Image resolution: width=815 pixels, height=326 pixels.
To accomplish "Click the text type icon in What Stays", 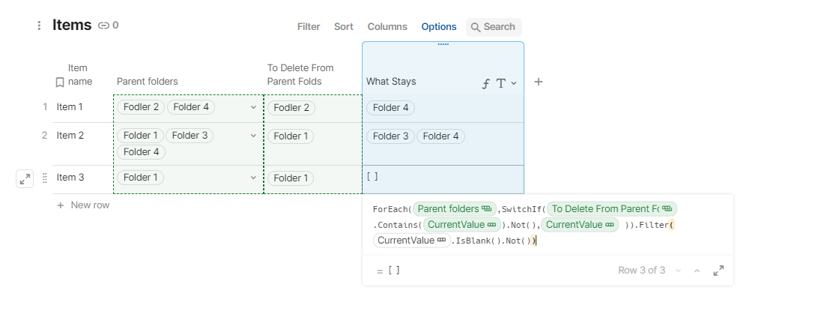I will [501, 83].
